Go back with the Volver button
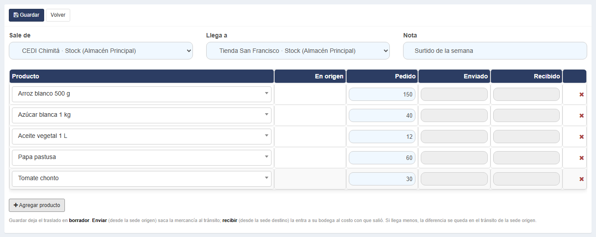Viewport: 596px width, 237px height. 58,15
